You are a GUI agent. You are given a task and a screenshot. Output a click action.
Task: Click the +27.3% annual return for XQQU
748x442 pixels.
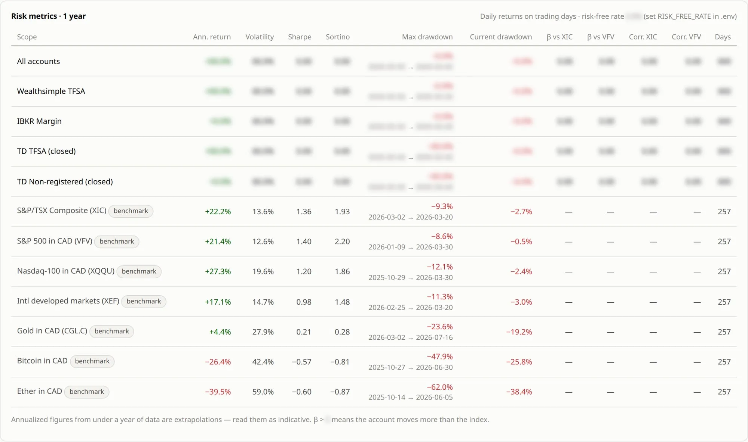[218, 271]
